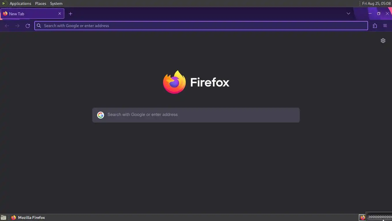Click the magnifier icon in address bar

click(39, 26)
